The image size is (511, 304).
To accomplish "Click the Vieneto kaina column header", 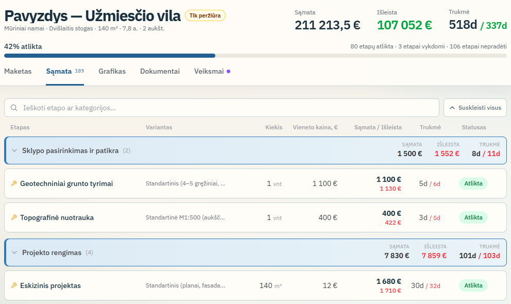I will (x=315, y=127).
